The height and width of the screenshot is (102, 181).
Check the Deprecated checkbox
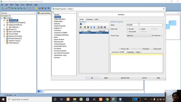click(x=152, y=49)
